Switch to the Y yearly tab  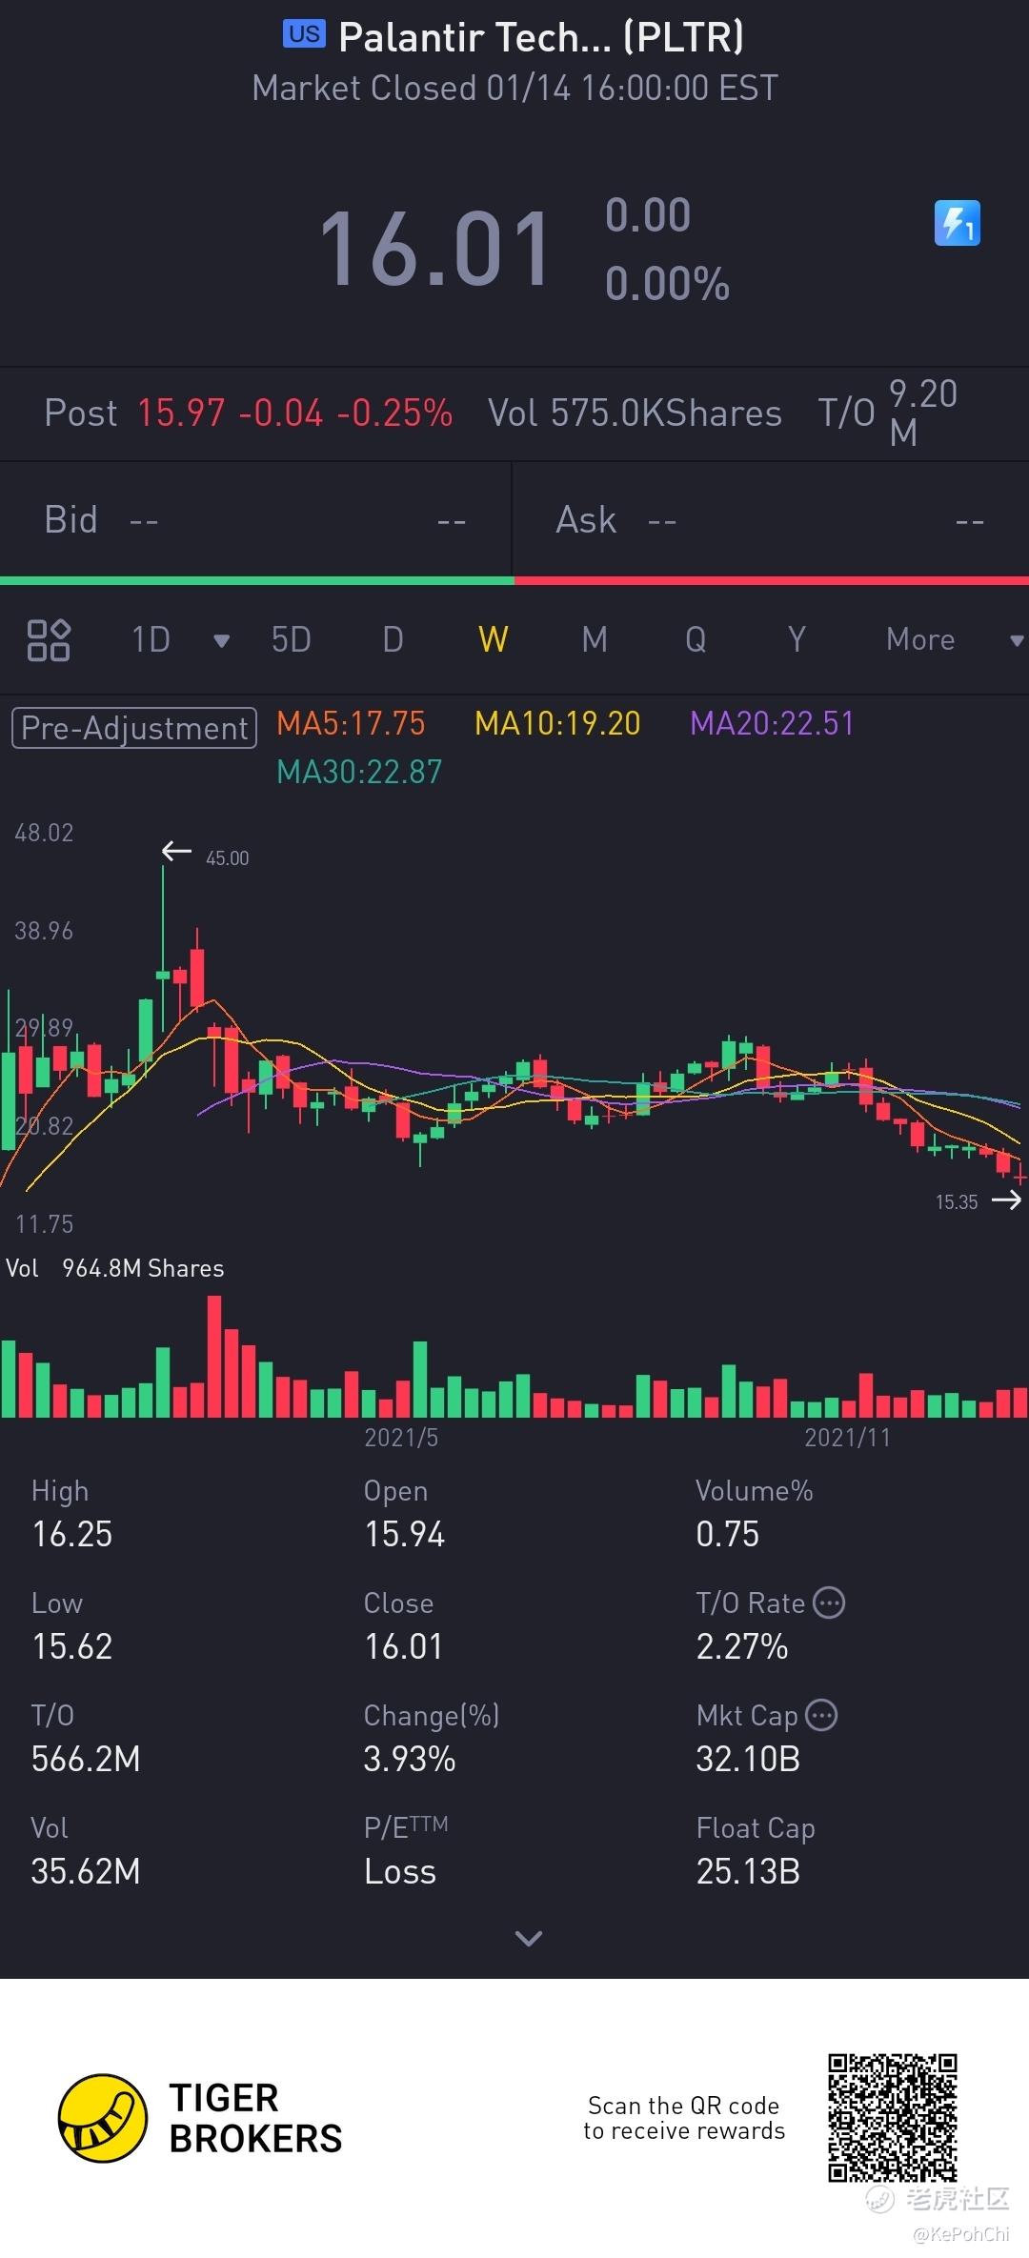[797, 640]
